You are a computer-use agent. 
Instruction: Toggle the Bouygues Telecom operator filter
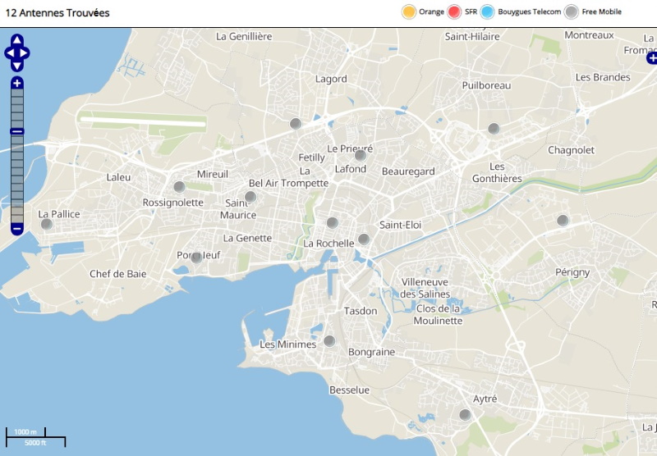488,11
